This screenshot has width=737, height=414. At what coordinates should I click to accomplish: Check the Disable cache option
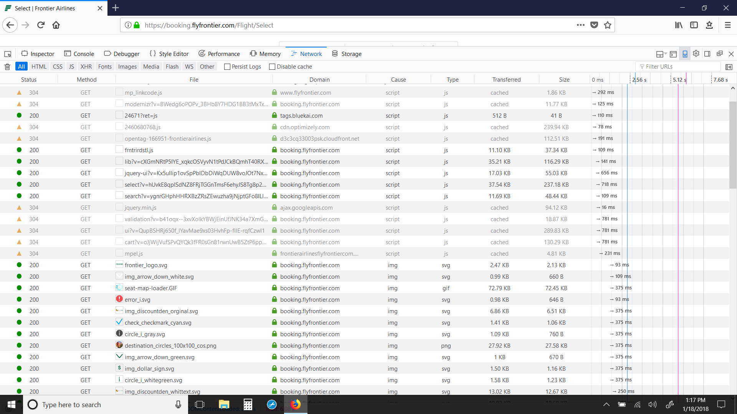(272, 67)
